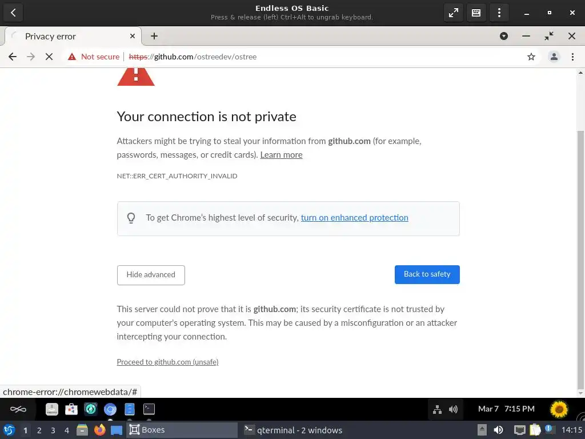This screenshot has height=439, width=585.
Task: Click scrollbar up arrow
Action: pyautogui.click(x=580, y=73)
